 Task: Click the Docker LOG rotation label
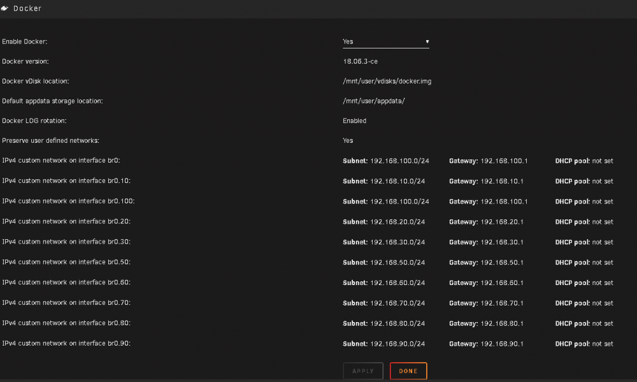pyautogui.click(x=34, y=121)
